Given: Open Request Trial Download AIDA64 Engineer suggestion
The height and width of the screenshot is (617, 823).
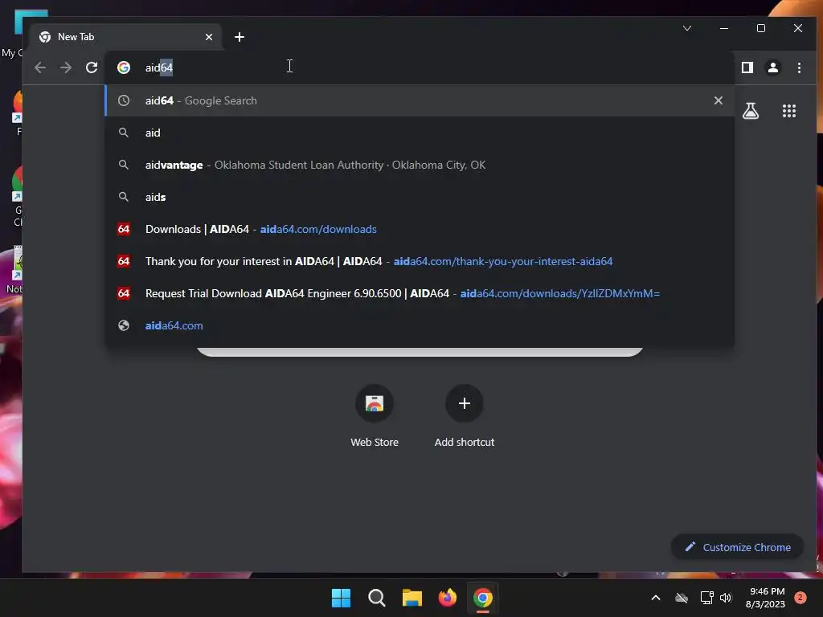Looking at the screenshot, I should click(x=420, y=293).
